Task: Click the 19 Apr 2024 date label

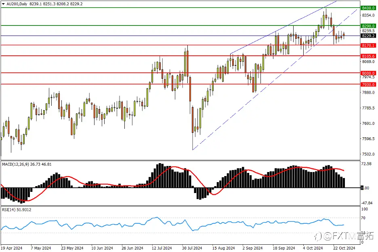Action: (x=12, y=248)
